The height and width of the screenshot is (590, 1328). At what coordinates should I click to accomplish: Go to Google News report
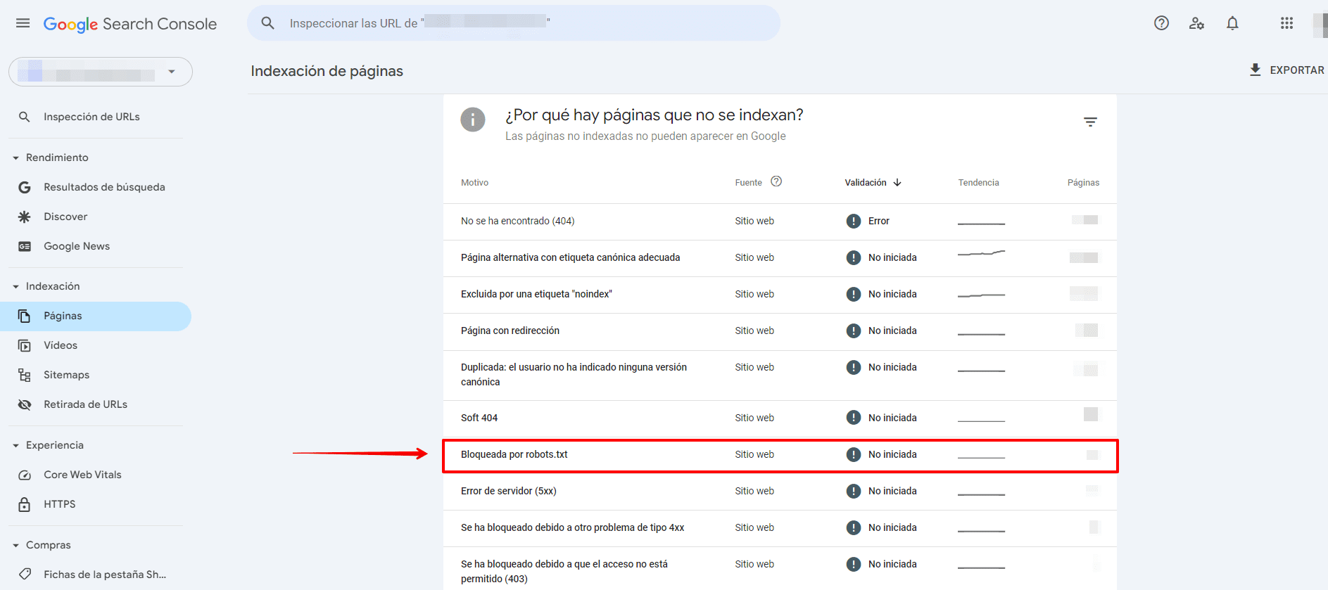96,246
